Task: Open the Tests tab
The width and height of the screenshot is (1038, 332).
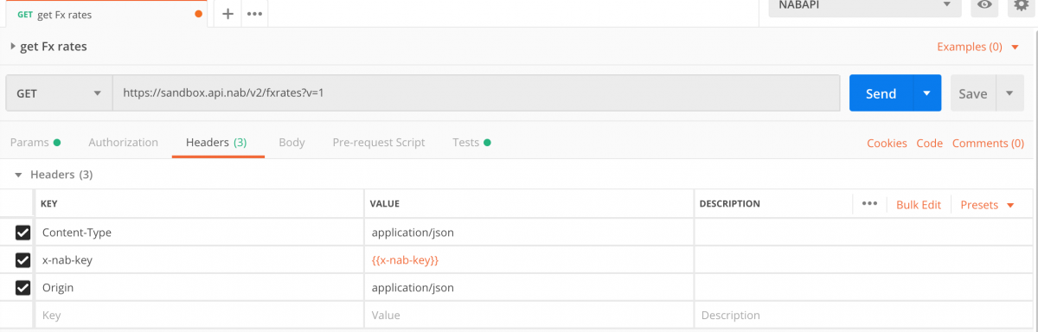Action: coord(471,143)
